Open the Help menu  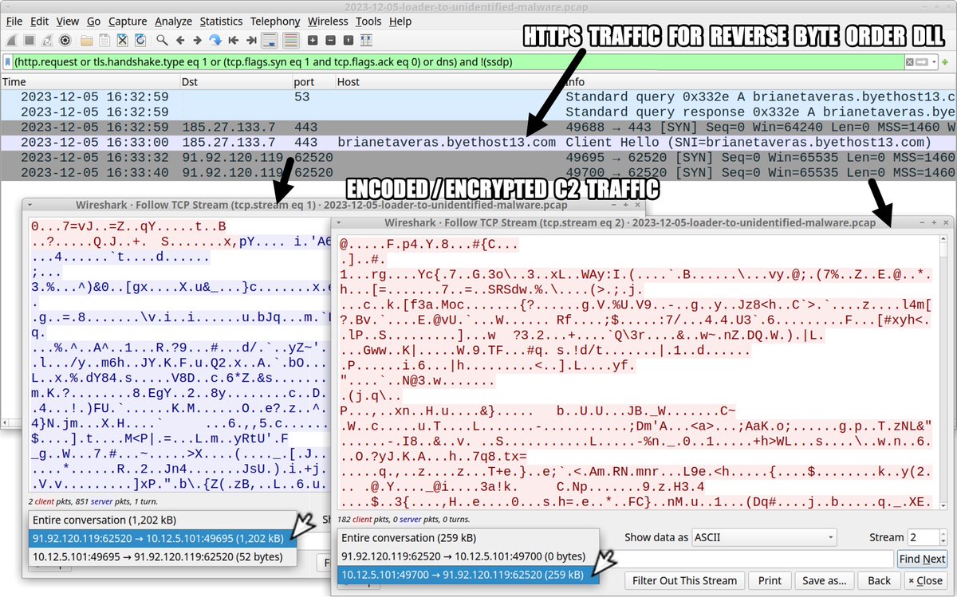pyautogui.click(x=400, y=22)
